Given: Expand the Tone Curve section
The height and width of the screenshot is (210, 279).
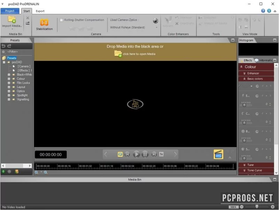Looking at the screenshot, I should 244,170.
